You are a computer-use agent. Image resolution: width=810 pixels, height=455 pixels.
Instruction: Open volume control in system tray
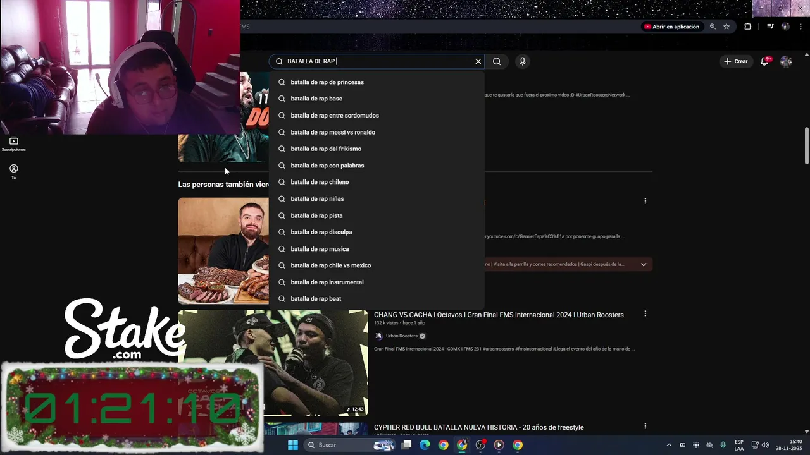coord(765,445)
